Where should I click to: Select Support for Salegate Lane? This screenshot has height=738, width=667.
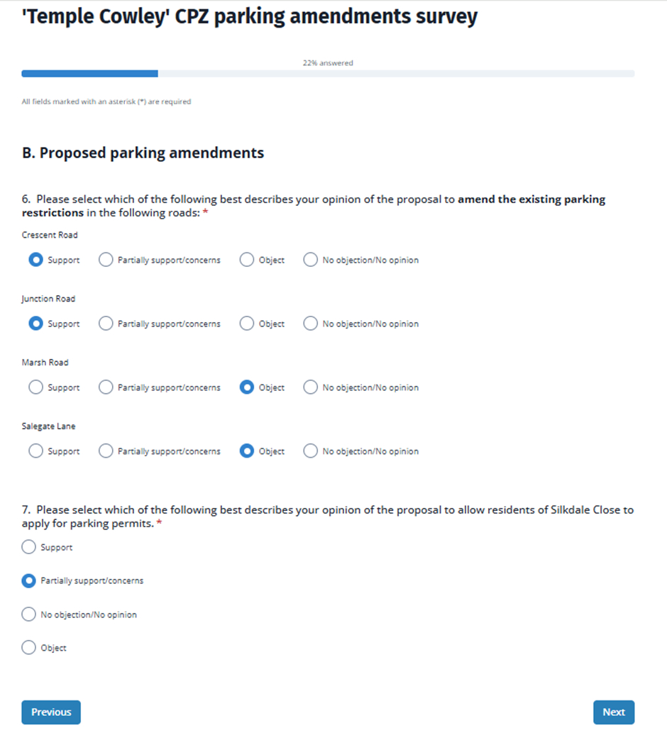pos(35,451)
